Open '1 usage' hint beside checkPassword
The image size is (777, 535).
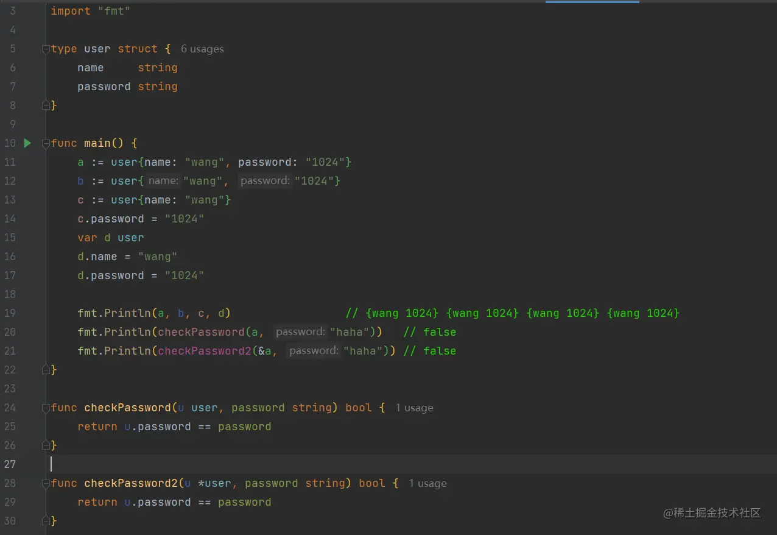414,408
